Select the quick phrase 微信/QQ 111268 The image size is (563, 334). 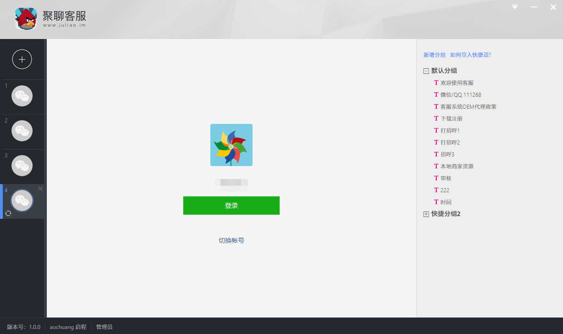click(461, 95)
